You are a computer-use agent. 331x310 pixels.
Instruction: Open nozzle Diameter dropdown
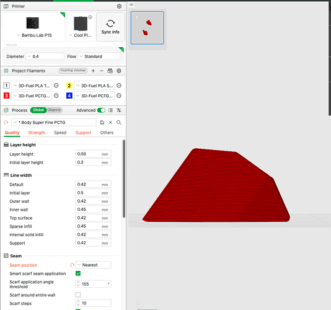[45, 56]
